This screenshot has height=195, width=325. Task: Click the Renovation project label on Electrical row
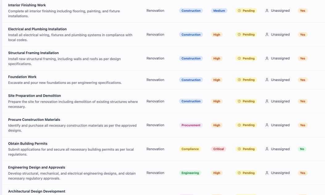click(x=155, y=34)
